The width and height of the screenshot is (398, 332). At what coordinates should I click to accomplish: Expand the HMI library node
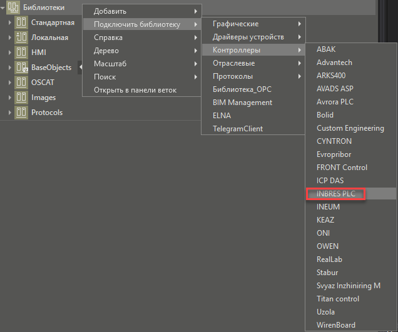point(9,53)
